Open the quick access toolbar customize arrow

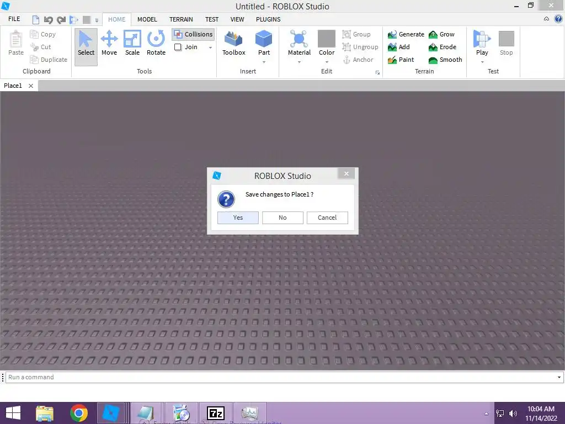point(97,20)
